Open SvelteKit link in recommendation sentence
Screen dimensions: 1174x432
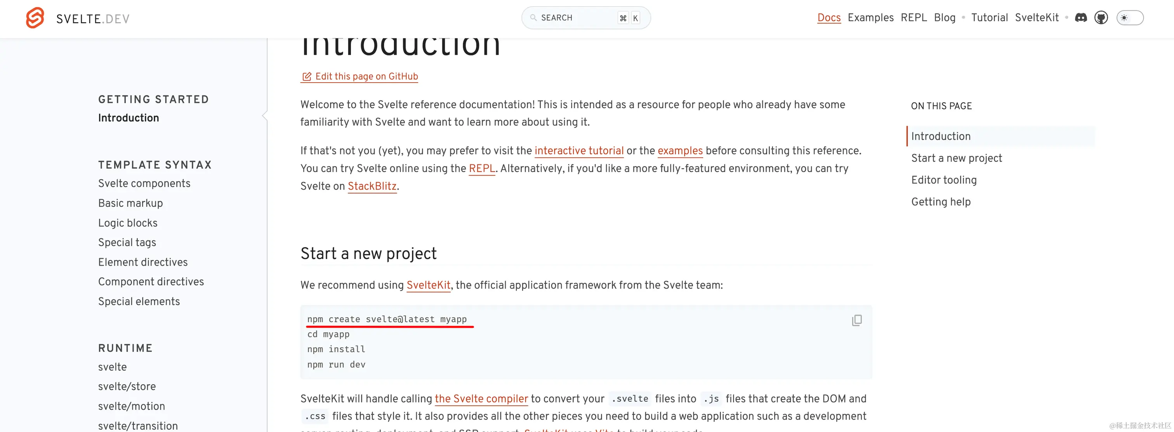coord(428,285)
